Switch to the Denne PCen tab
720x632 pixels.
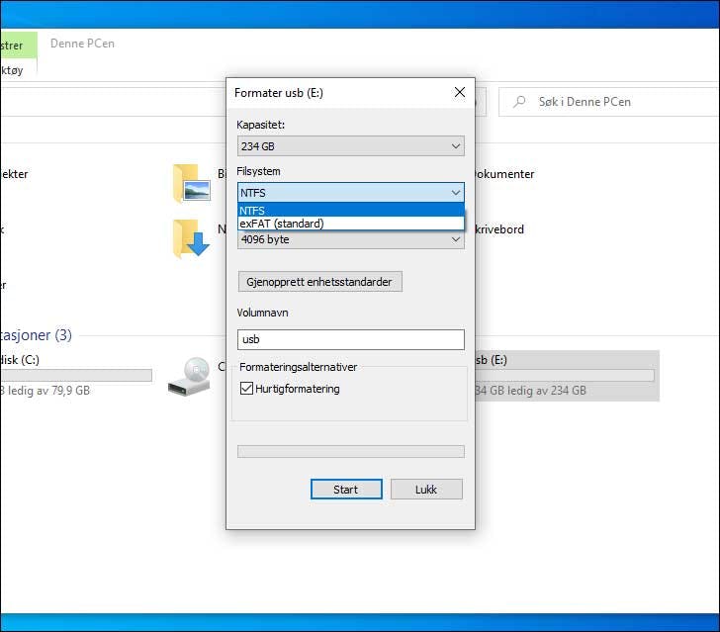82,45
